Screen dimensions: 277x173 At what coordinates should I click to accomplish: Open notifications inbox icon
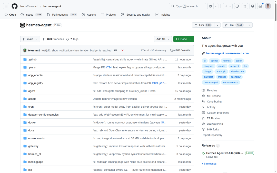(260, 6)
